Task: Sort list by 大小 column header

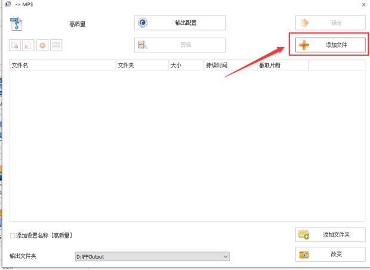Action: pyautogui.click(x=185, y=66)
